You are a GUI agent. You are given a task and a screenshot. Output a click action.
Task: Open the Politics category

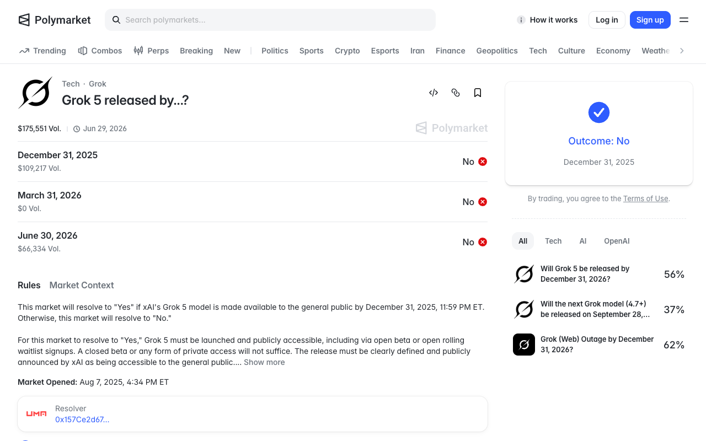(x=275, y=51)
